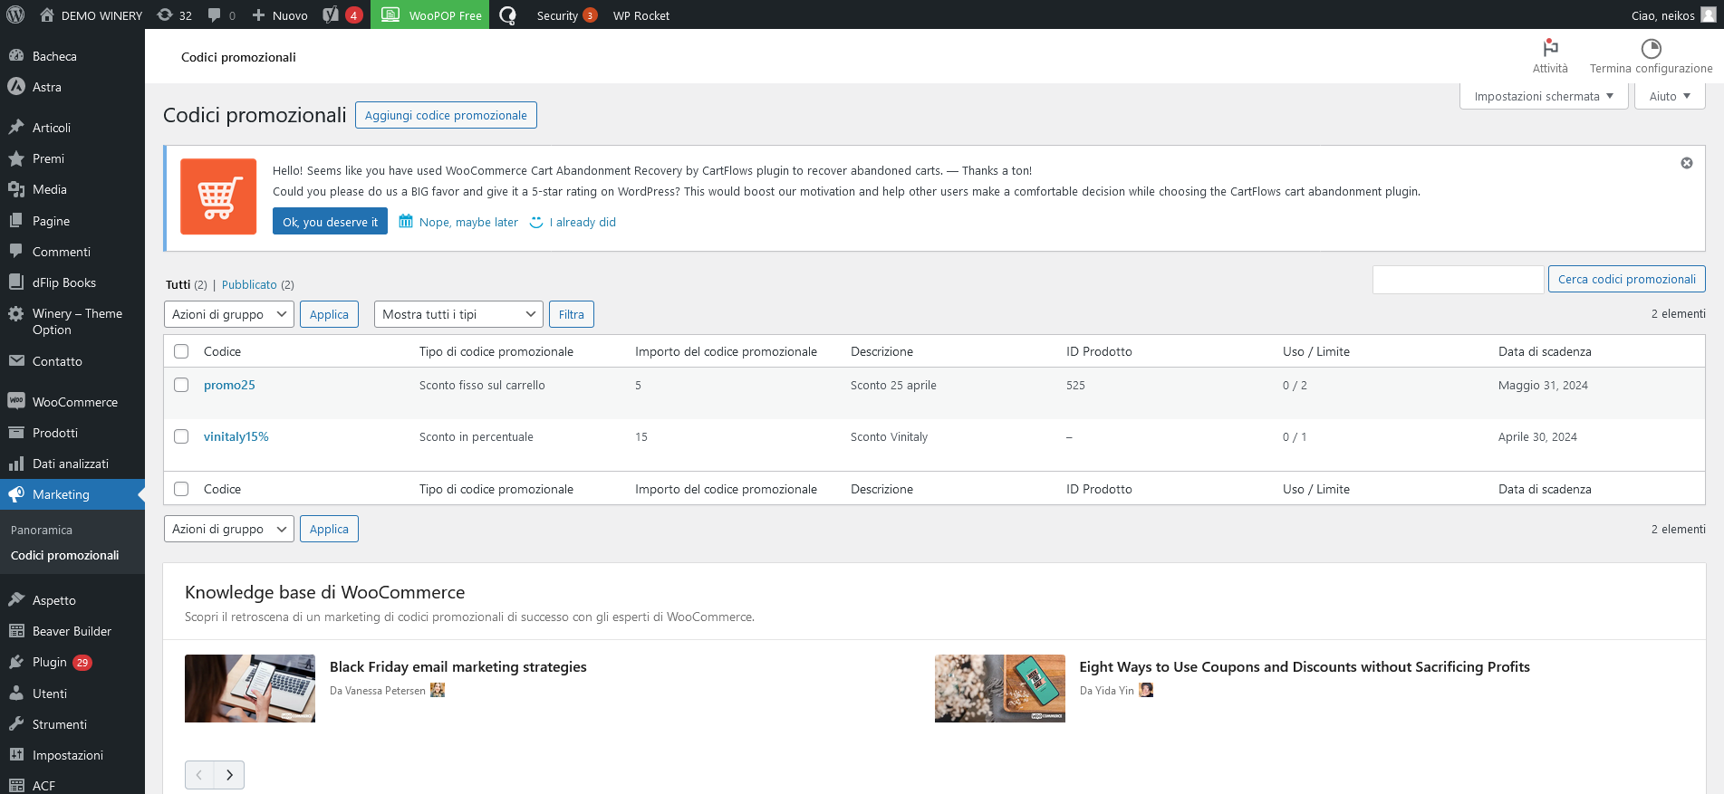Go to next knowledge base page arrow

click(229, 775)
